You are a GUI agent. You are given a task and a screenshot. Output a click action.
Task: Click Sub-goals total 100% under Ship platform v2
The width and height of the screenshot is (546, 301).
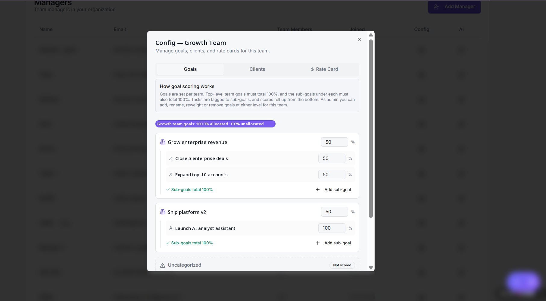pos(189,243)
